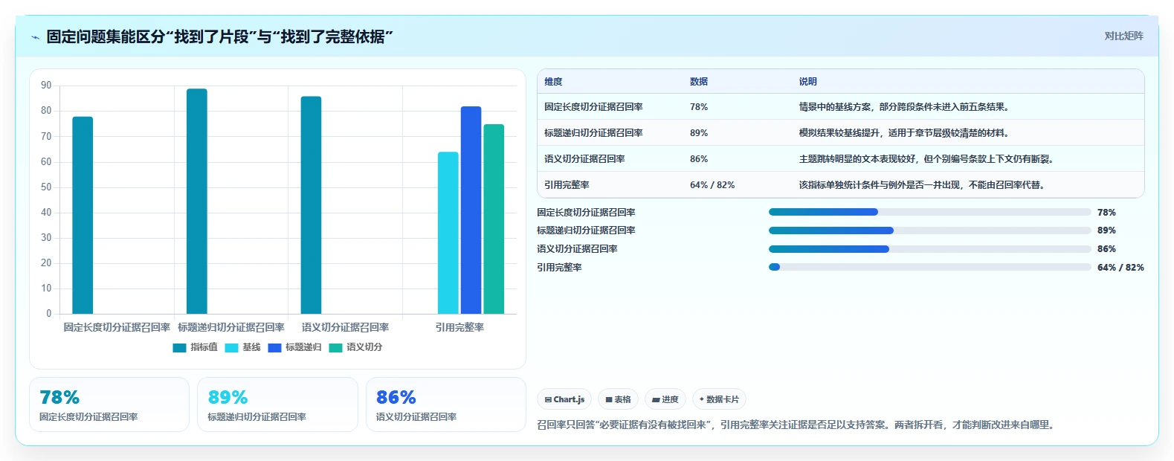Click the 64% / 82% value right of progress bars
This screenshot has height=461, width=1174.
tap(1120, 268)
